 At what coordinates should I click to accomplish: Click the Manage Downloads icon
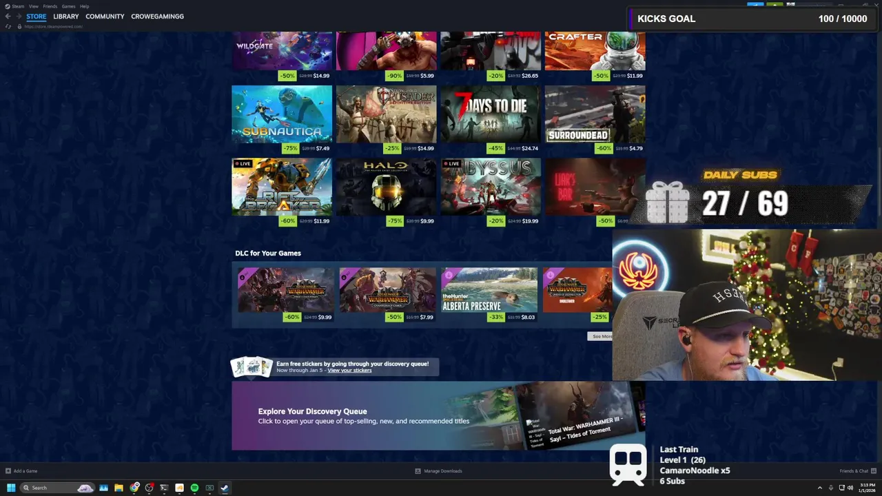pos(418,471)
